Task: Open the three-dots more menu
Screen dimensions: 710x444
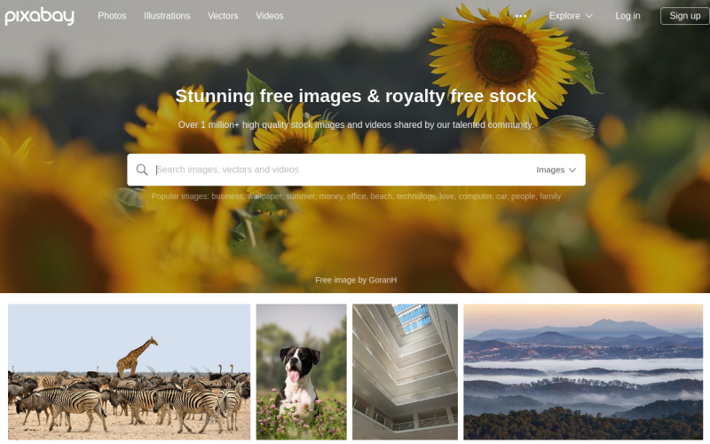Action: [x=521, y=16]
